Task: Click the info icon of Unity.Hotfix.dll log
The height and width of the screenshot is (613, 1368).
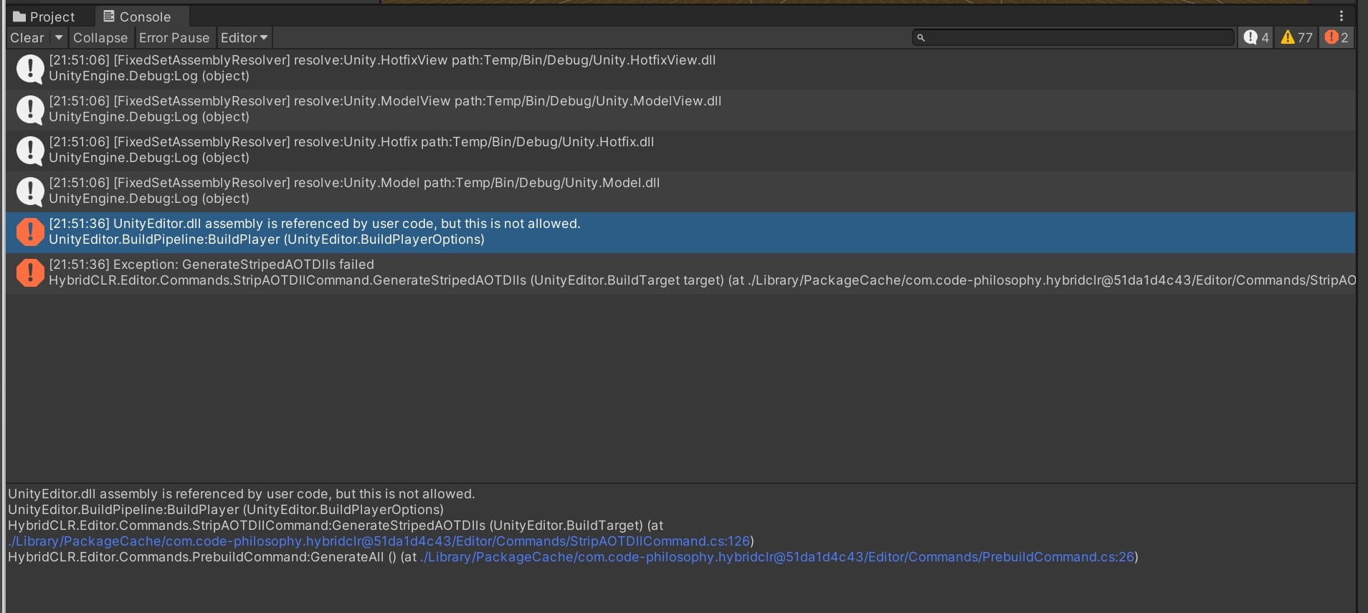Action: coord(30,151)
